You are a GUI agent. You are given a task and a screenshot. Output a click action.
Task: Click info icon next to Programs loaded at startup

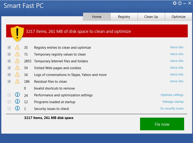(17, 102)
